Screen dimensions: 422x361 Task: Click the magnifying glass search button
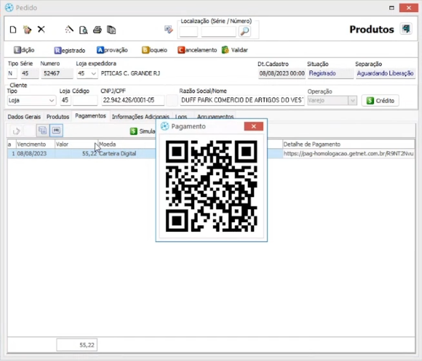tap(245, 32)
